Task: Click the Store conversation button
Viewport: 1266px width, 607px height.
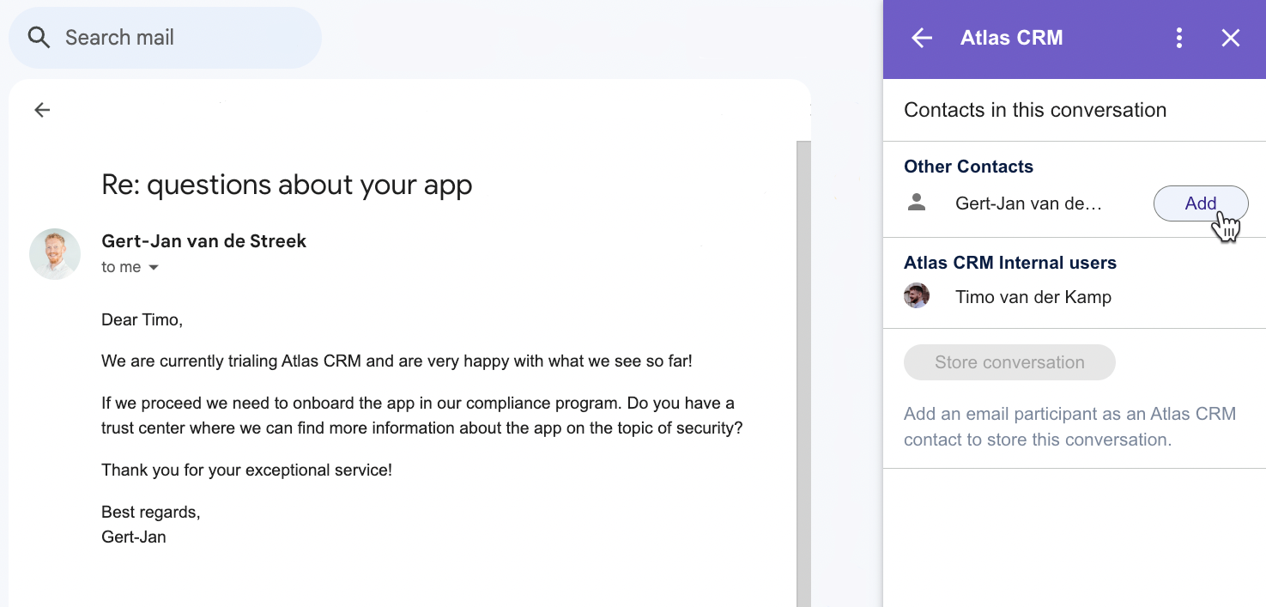Action: (x=1009, y=362)
